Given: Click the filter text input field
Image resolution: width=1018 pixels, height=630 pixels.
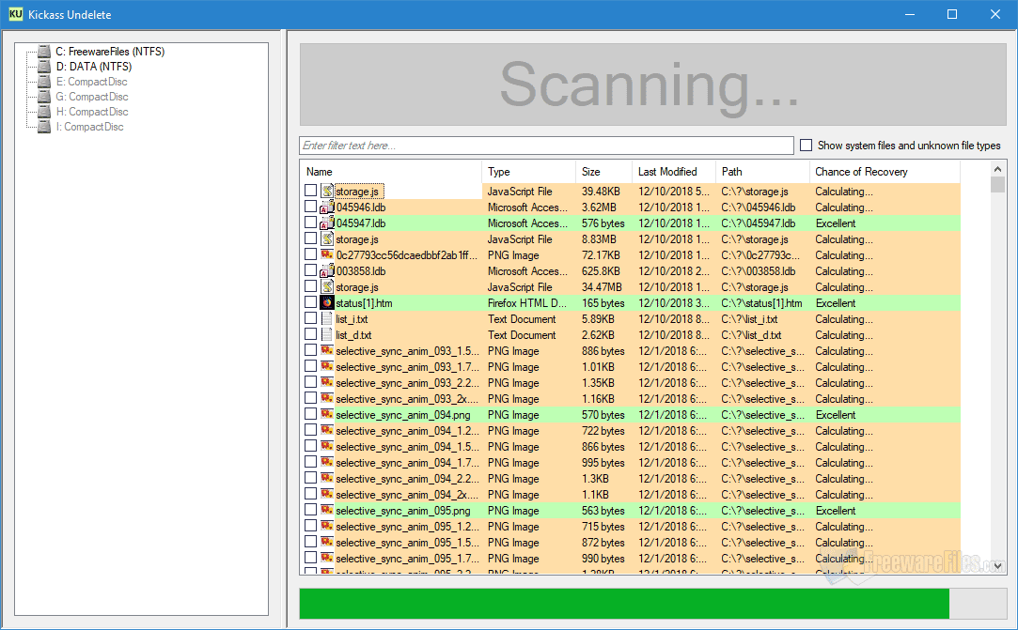Looking at the screenshot, I should [x=546, y=146].
